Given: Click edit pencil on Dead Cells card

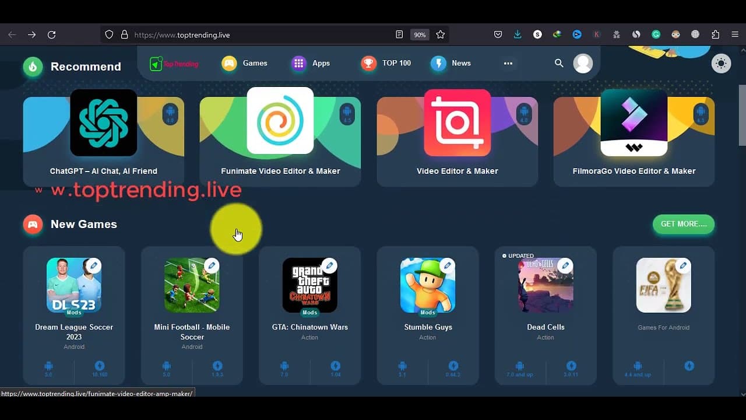Looking at the screenshot, I should [565, 265].
